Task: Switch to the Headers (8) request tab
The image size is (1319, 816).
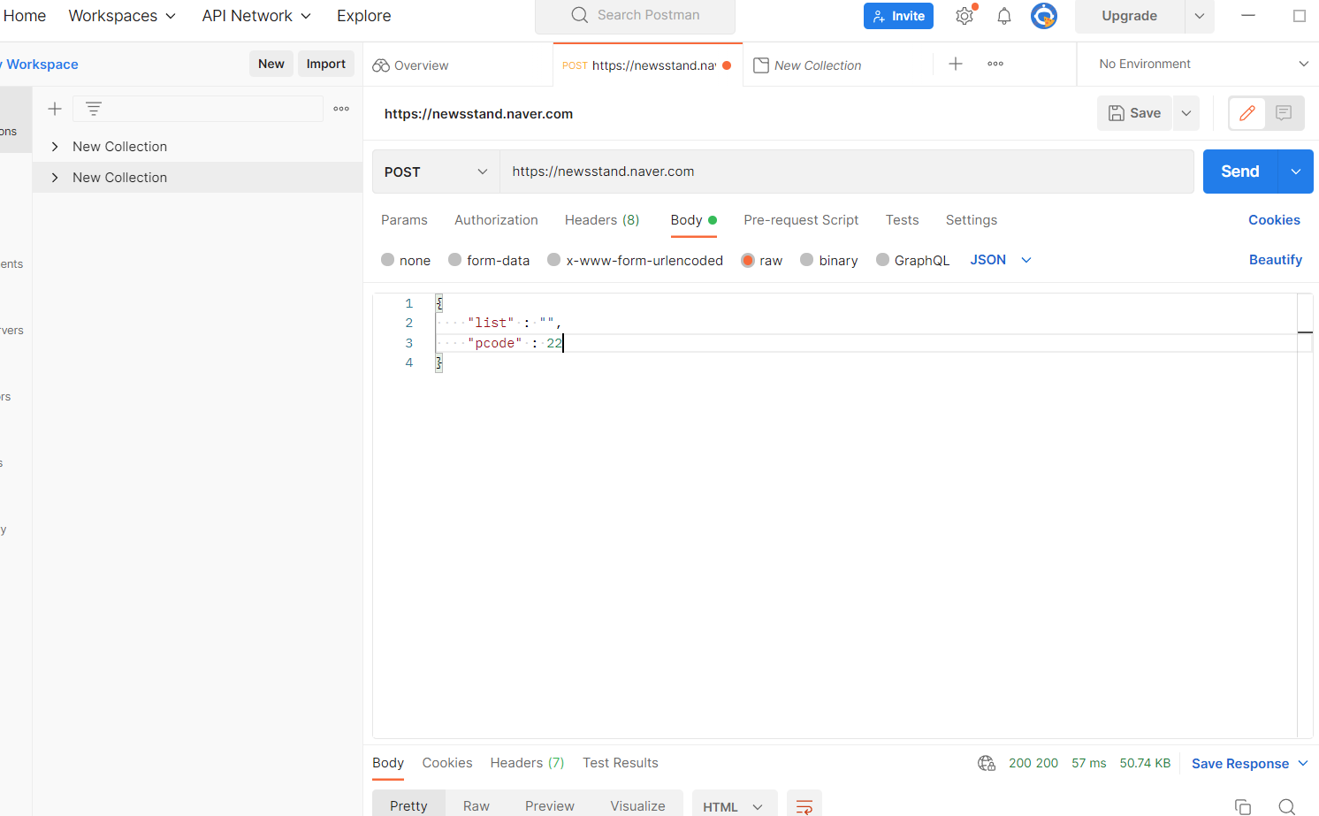Action: pos(602,220)
